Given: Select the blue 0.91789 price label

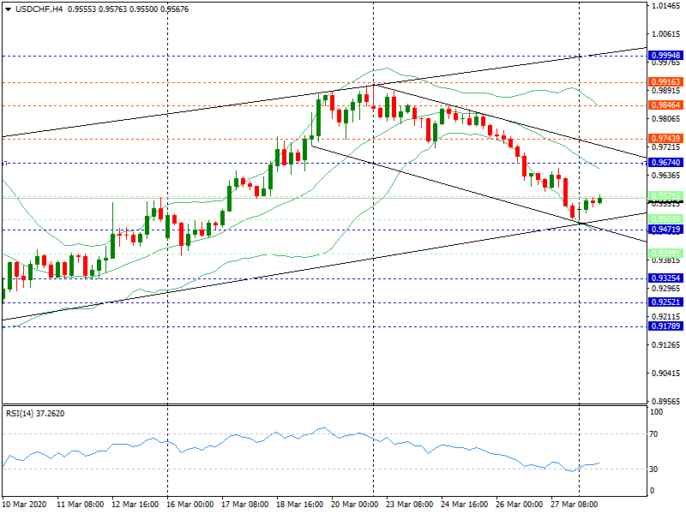Looking at the screenshot, I should coord(665,326).
